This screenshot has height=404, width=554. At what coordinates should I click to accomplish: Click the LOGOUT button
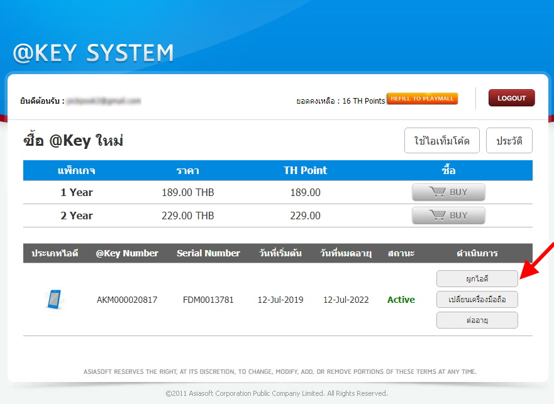pos(511,99)
